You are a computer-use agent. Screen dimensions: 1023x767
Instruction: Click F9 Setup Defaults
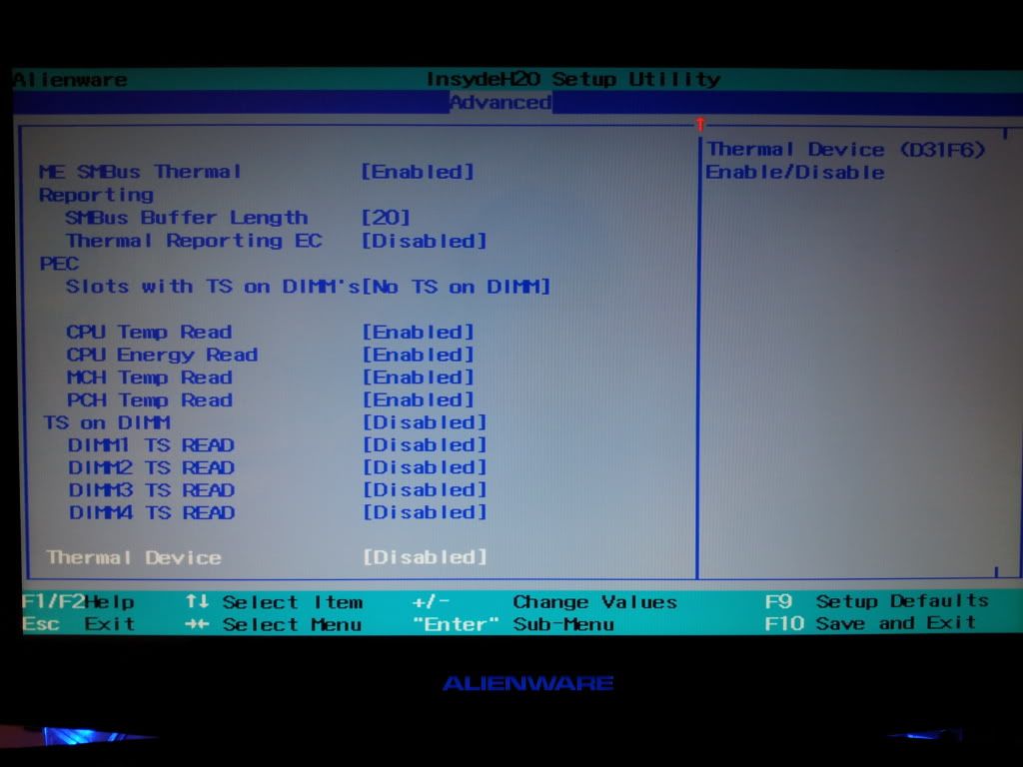877,600
